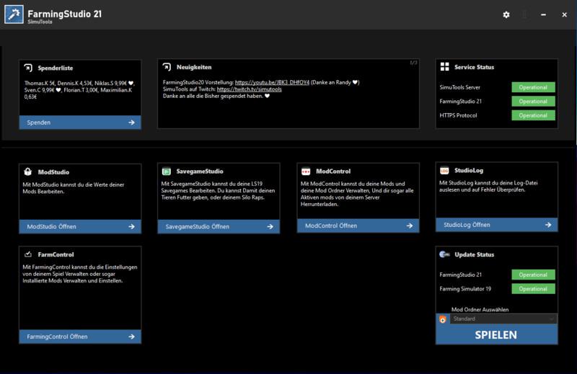Image resolution: width=577 pixels, height=374 pixels.
Task: Click the ModStudio panel icon
Action: point(27,172)
